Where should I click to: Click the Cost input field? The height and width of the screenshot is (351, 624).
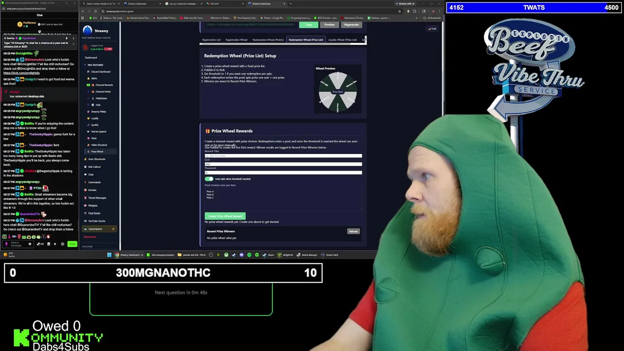(x=283, y=164)
